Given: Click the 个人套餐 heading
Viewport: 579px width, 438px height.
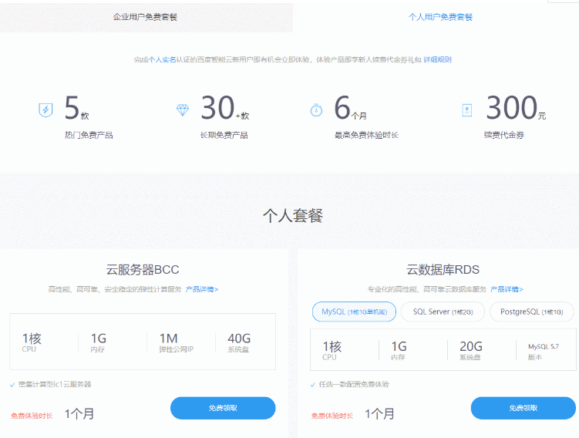Looking at the screenshot, I should click(293, 216).
